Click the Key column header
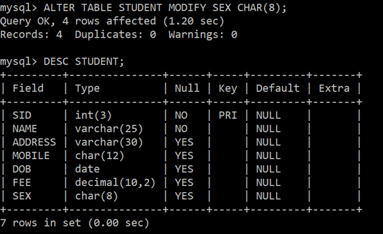This screenshot has width=383, height=234. (227, 88)
